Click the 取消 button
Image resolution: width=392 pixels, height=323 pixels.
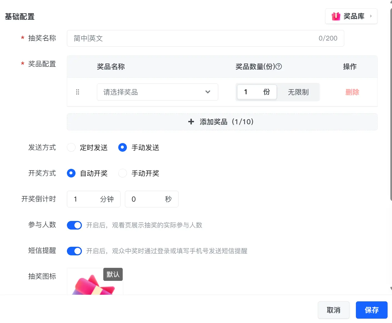click(x=334, y=310)
